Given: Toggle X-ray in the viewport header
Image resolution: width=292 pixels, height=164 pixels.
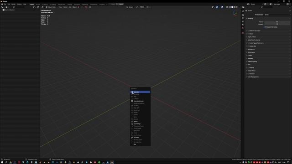Looking at the screenshot, I should (227, 7).
